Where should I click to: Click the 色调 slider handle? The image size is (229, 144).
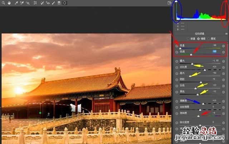tap(191, 55)
